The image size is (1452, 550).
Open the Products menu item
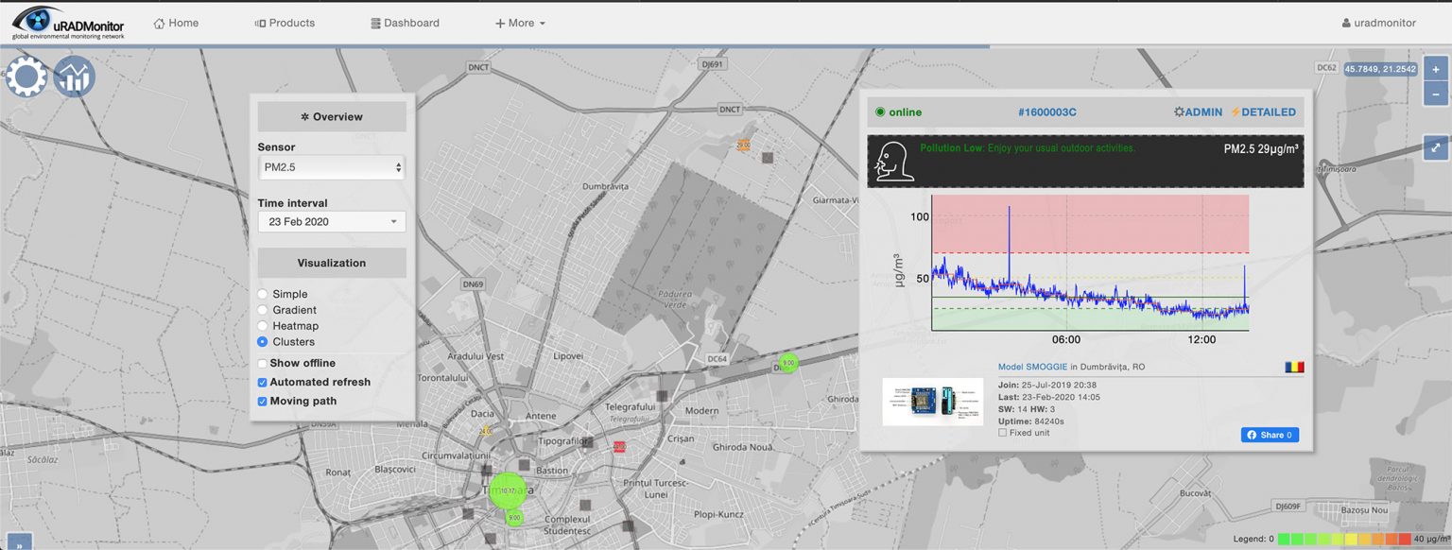tap(285, 22)
